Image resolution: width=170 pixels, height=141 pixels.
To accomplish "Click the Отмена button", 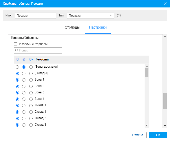I will tap(138, 135).
